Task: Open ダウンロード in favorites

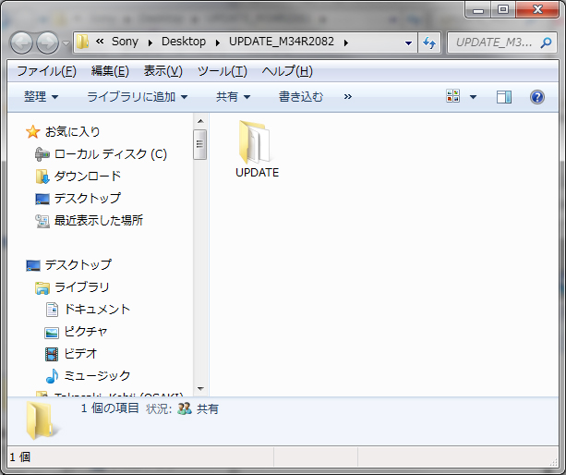Action: pos(87,176)
